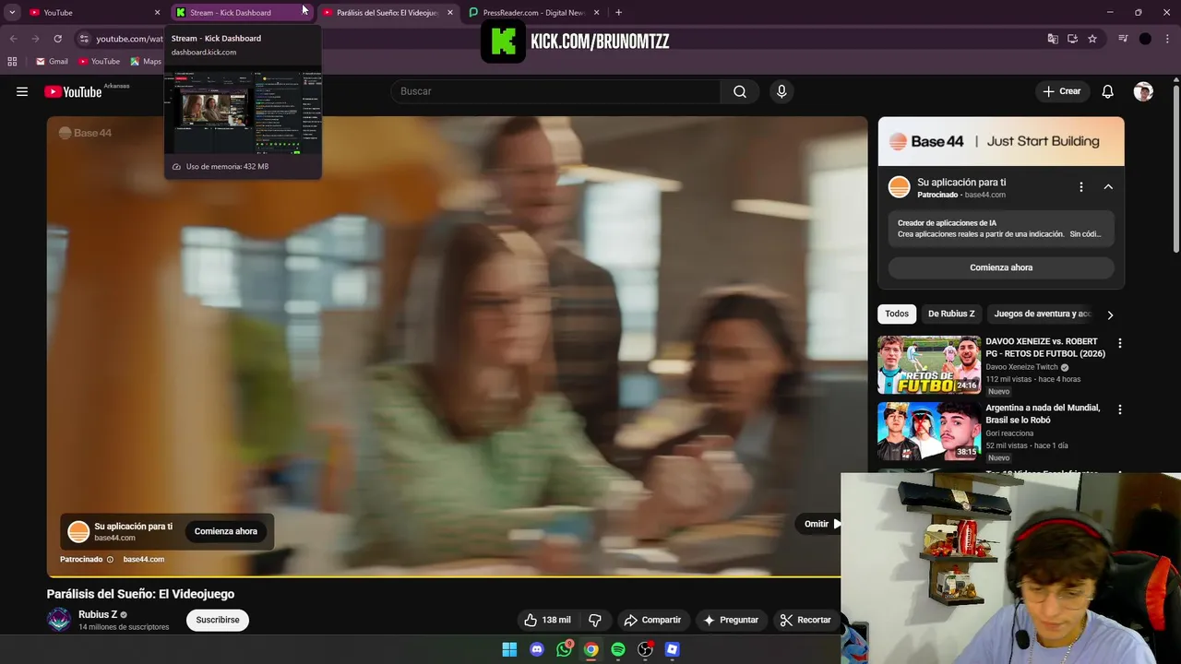Screen dimensions: 1181x664
Task: Open the Argentina a nada del Mundial thumbnail
Action: (929, 431)
